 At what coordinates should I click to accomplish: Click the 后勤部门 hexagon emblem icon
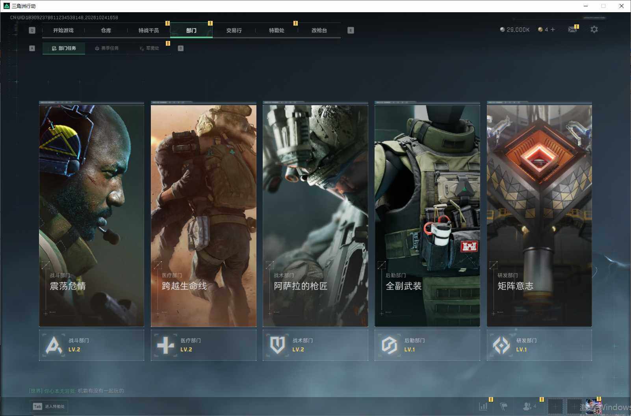click(x=389, y=345)
